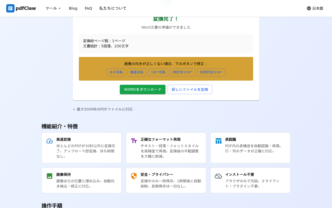Open the ツール dropdown menu
332x208 pixels.
point(53,8)
